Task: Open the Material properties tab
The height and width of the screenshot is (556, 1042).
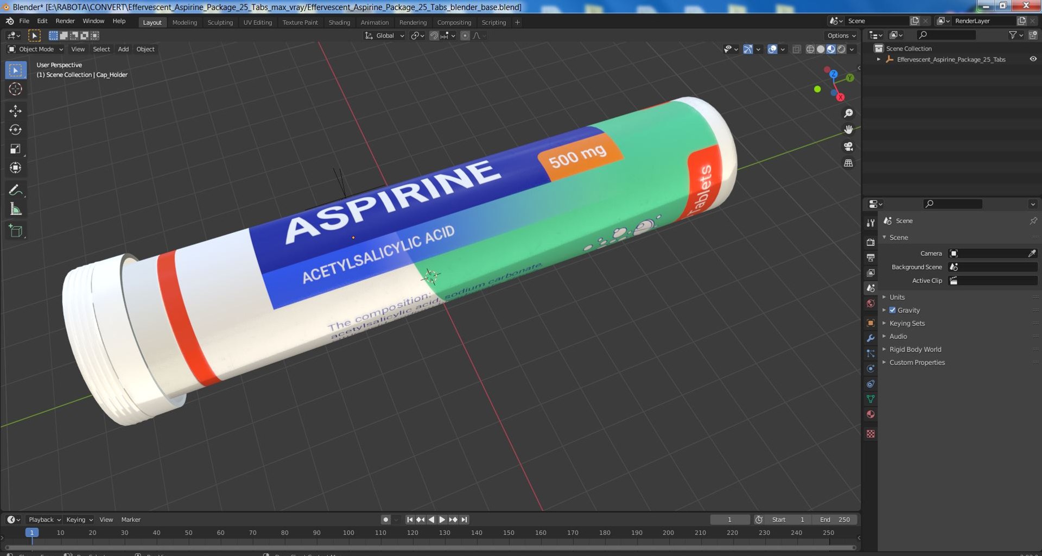Action: click(871, 414)
